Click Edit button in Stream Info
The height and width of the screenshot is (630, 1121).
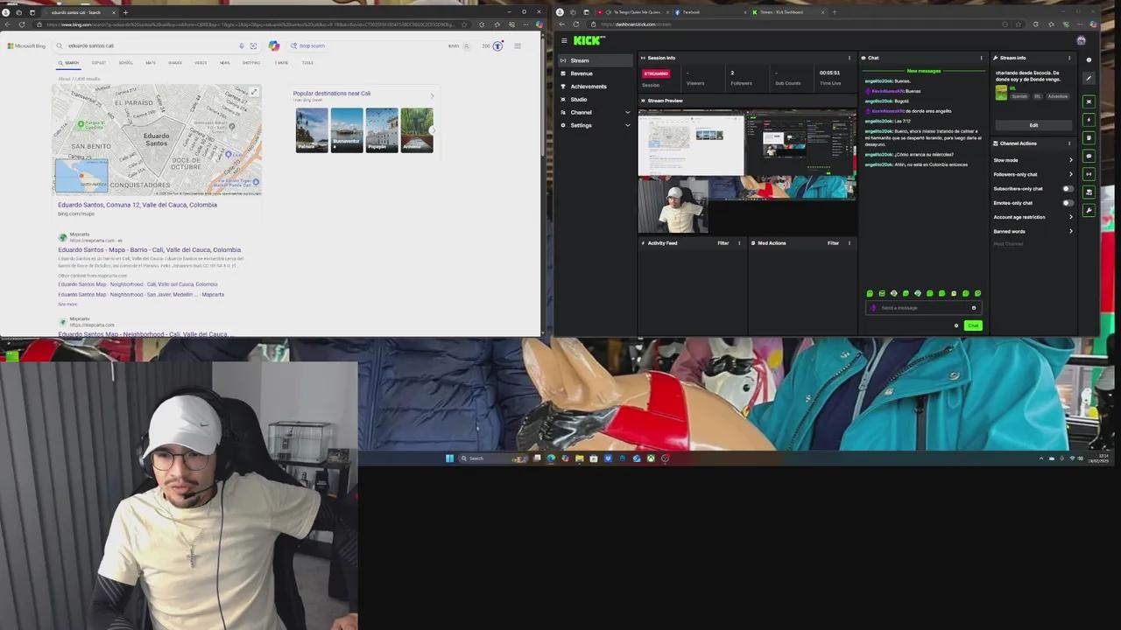(x=1033, y=125)
